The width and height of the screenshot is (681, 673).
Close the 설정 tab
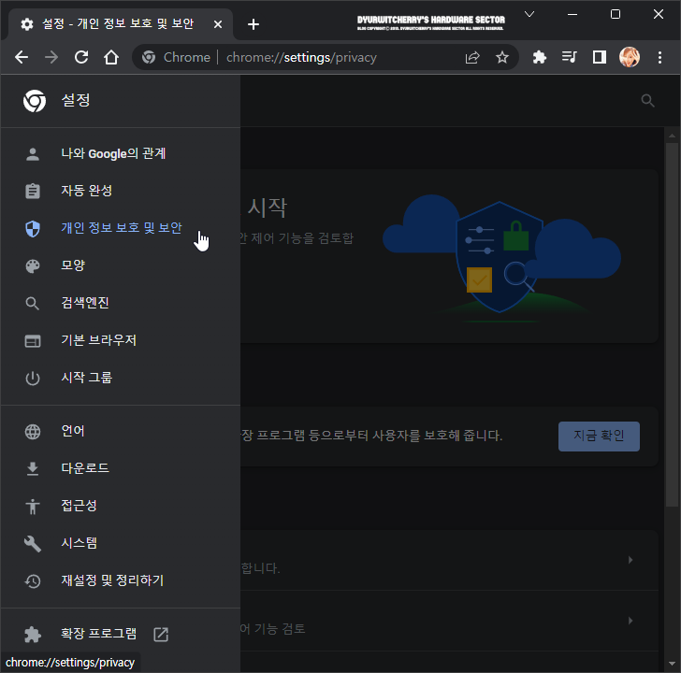click(218, 24)
